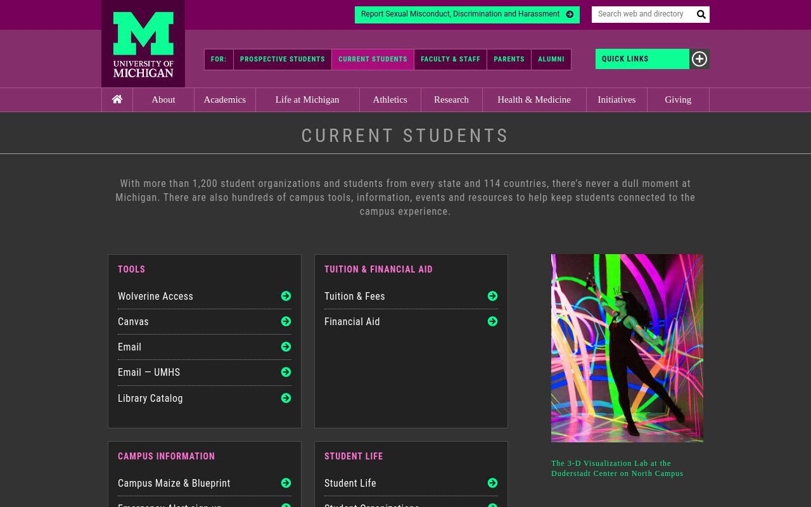Click the arrow icon beside Student Life link
The width and height of the screenshot is (811, 507).
point(493,483)
